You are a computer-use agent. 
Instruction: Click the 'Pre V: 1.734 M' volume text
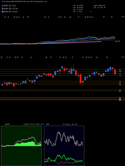pos(99,8)
